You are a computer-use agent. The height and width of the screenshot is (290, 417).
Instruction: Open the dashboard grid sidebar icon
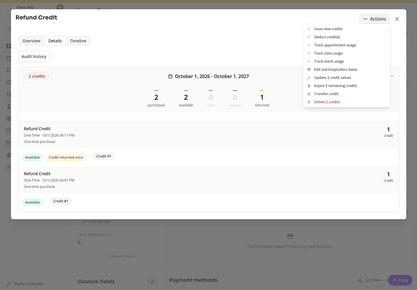9,46
